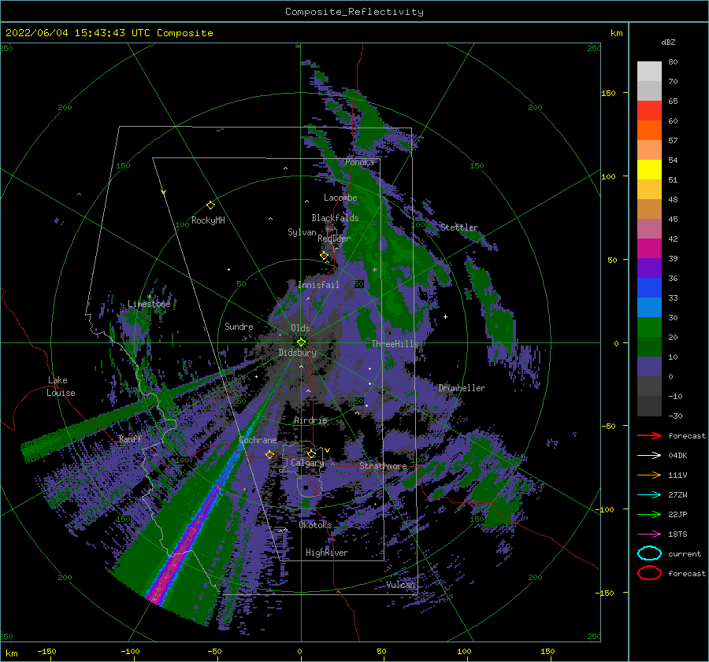Select the orange 111V arrow legend icon
This screenshot has width=709, height=662.
(x=649, y=475)
